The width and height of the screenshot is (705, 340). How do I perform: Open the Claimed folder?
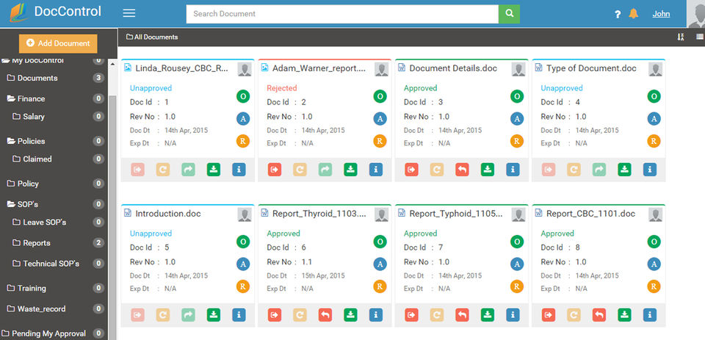click(32, 159)
